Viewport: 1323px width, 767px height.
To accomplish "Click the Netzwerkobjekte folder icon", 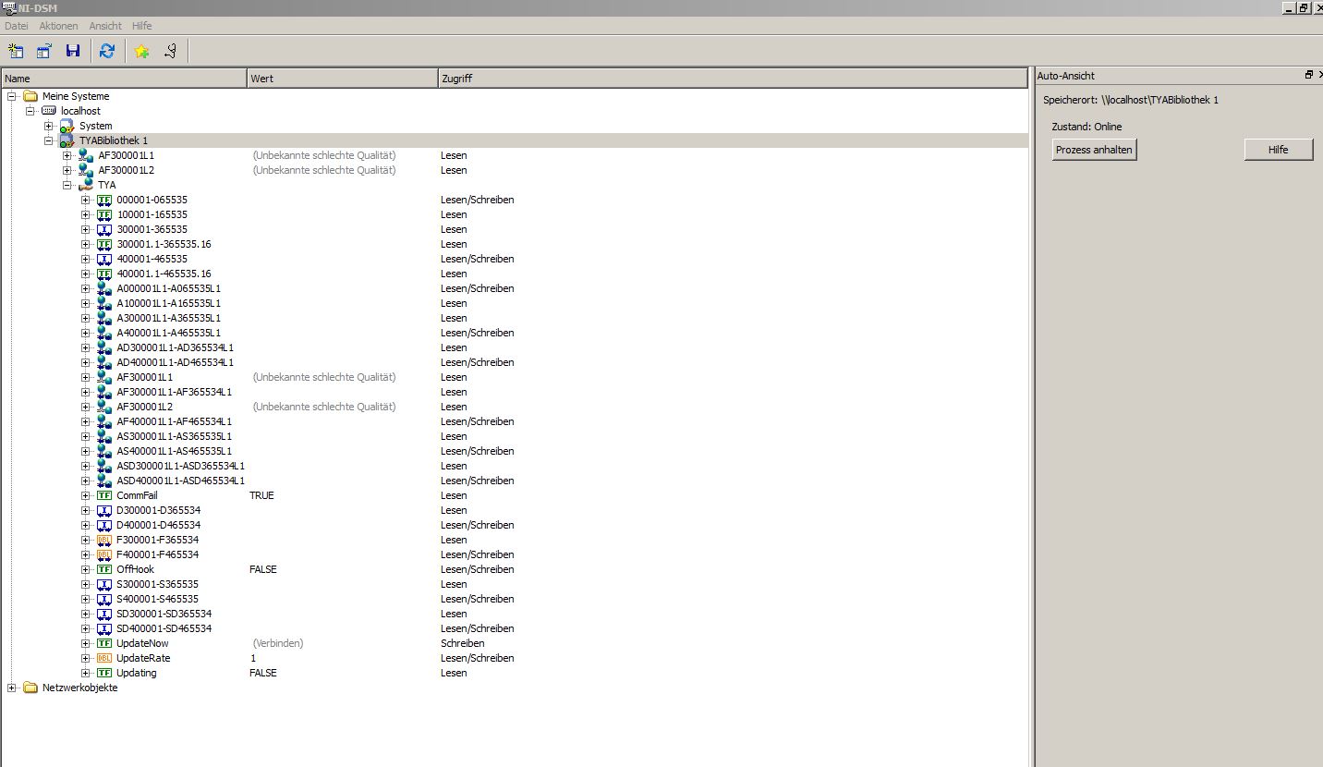I will coord(30,688).
